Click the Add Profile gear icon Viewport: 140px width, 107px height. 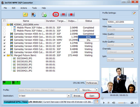tap(44, 15)
